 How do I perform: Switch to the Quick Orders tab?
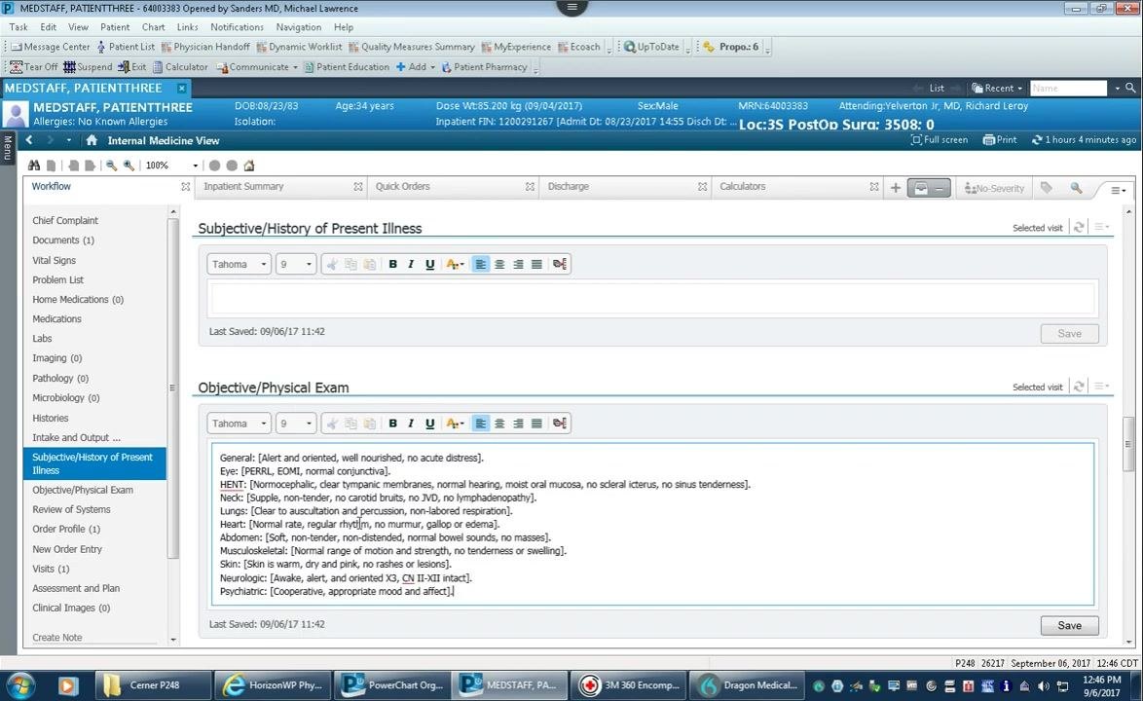click(x=402, y=187)
